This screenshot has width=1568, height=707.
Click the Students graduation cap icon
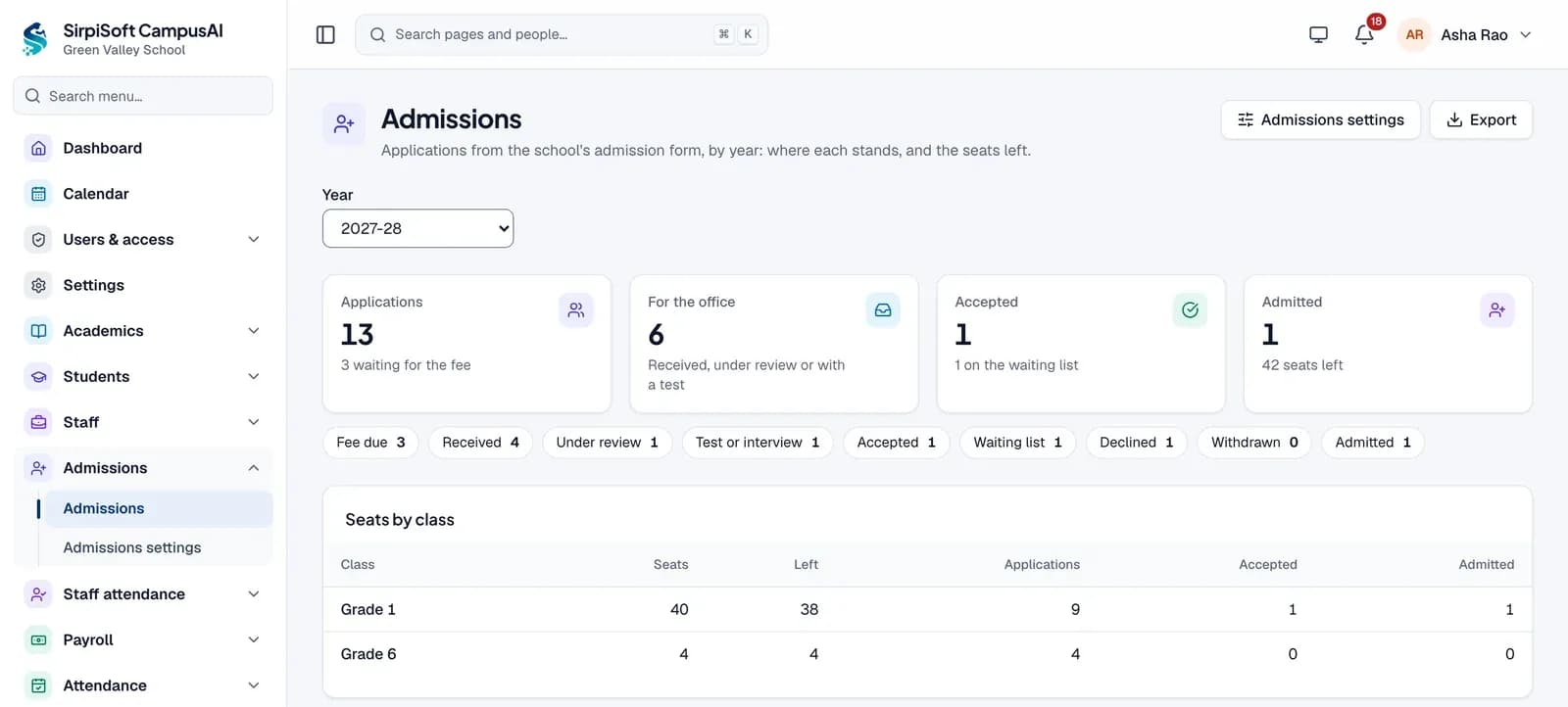[x=38, y=376]
